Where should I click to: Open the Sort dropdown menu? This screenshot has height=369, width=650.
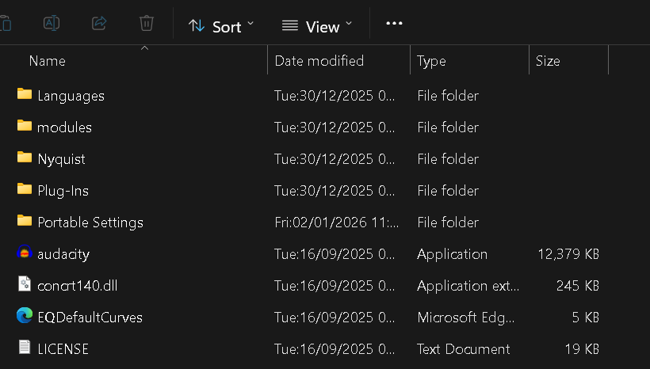pyautogui.click(x=221, y=26)
